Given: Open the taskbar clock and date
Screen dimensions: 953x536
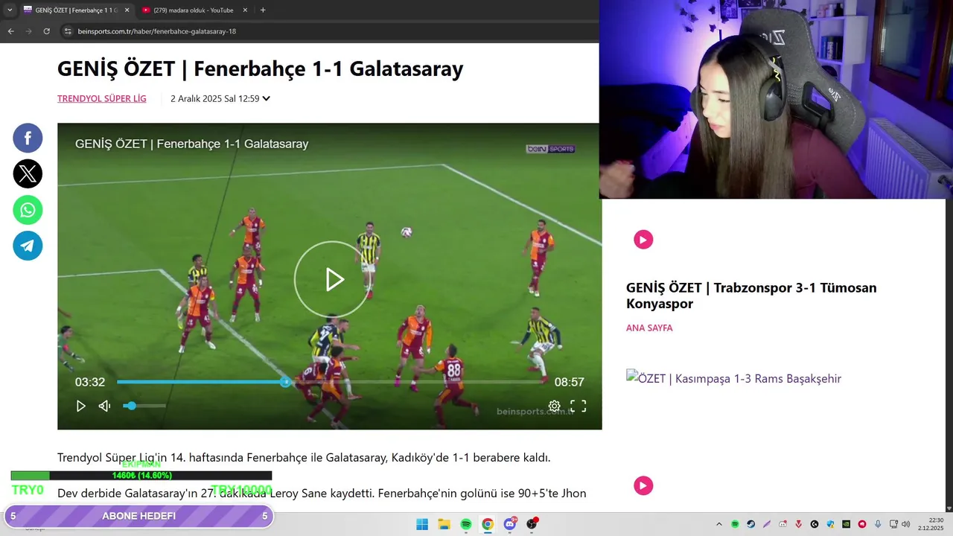Looking at the screenshot, I should (x=931, y=524).
